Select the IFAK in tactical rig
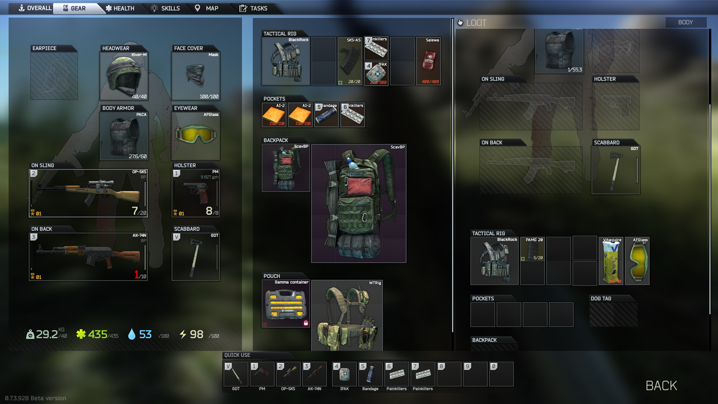This screenshot has width=718, height=404. point(376,74)
